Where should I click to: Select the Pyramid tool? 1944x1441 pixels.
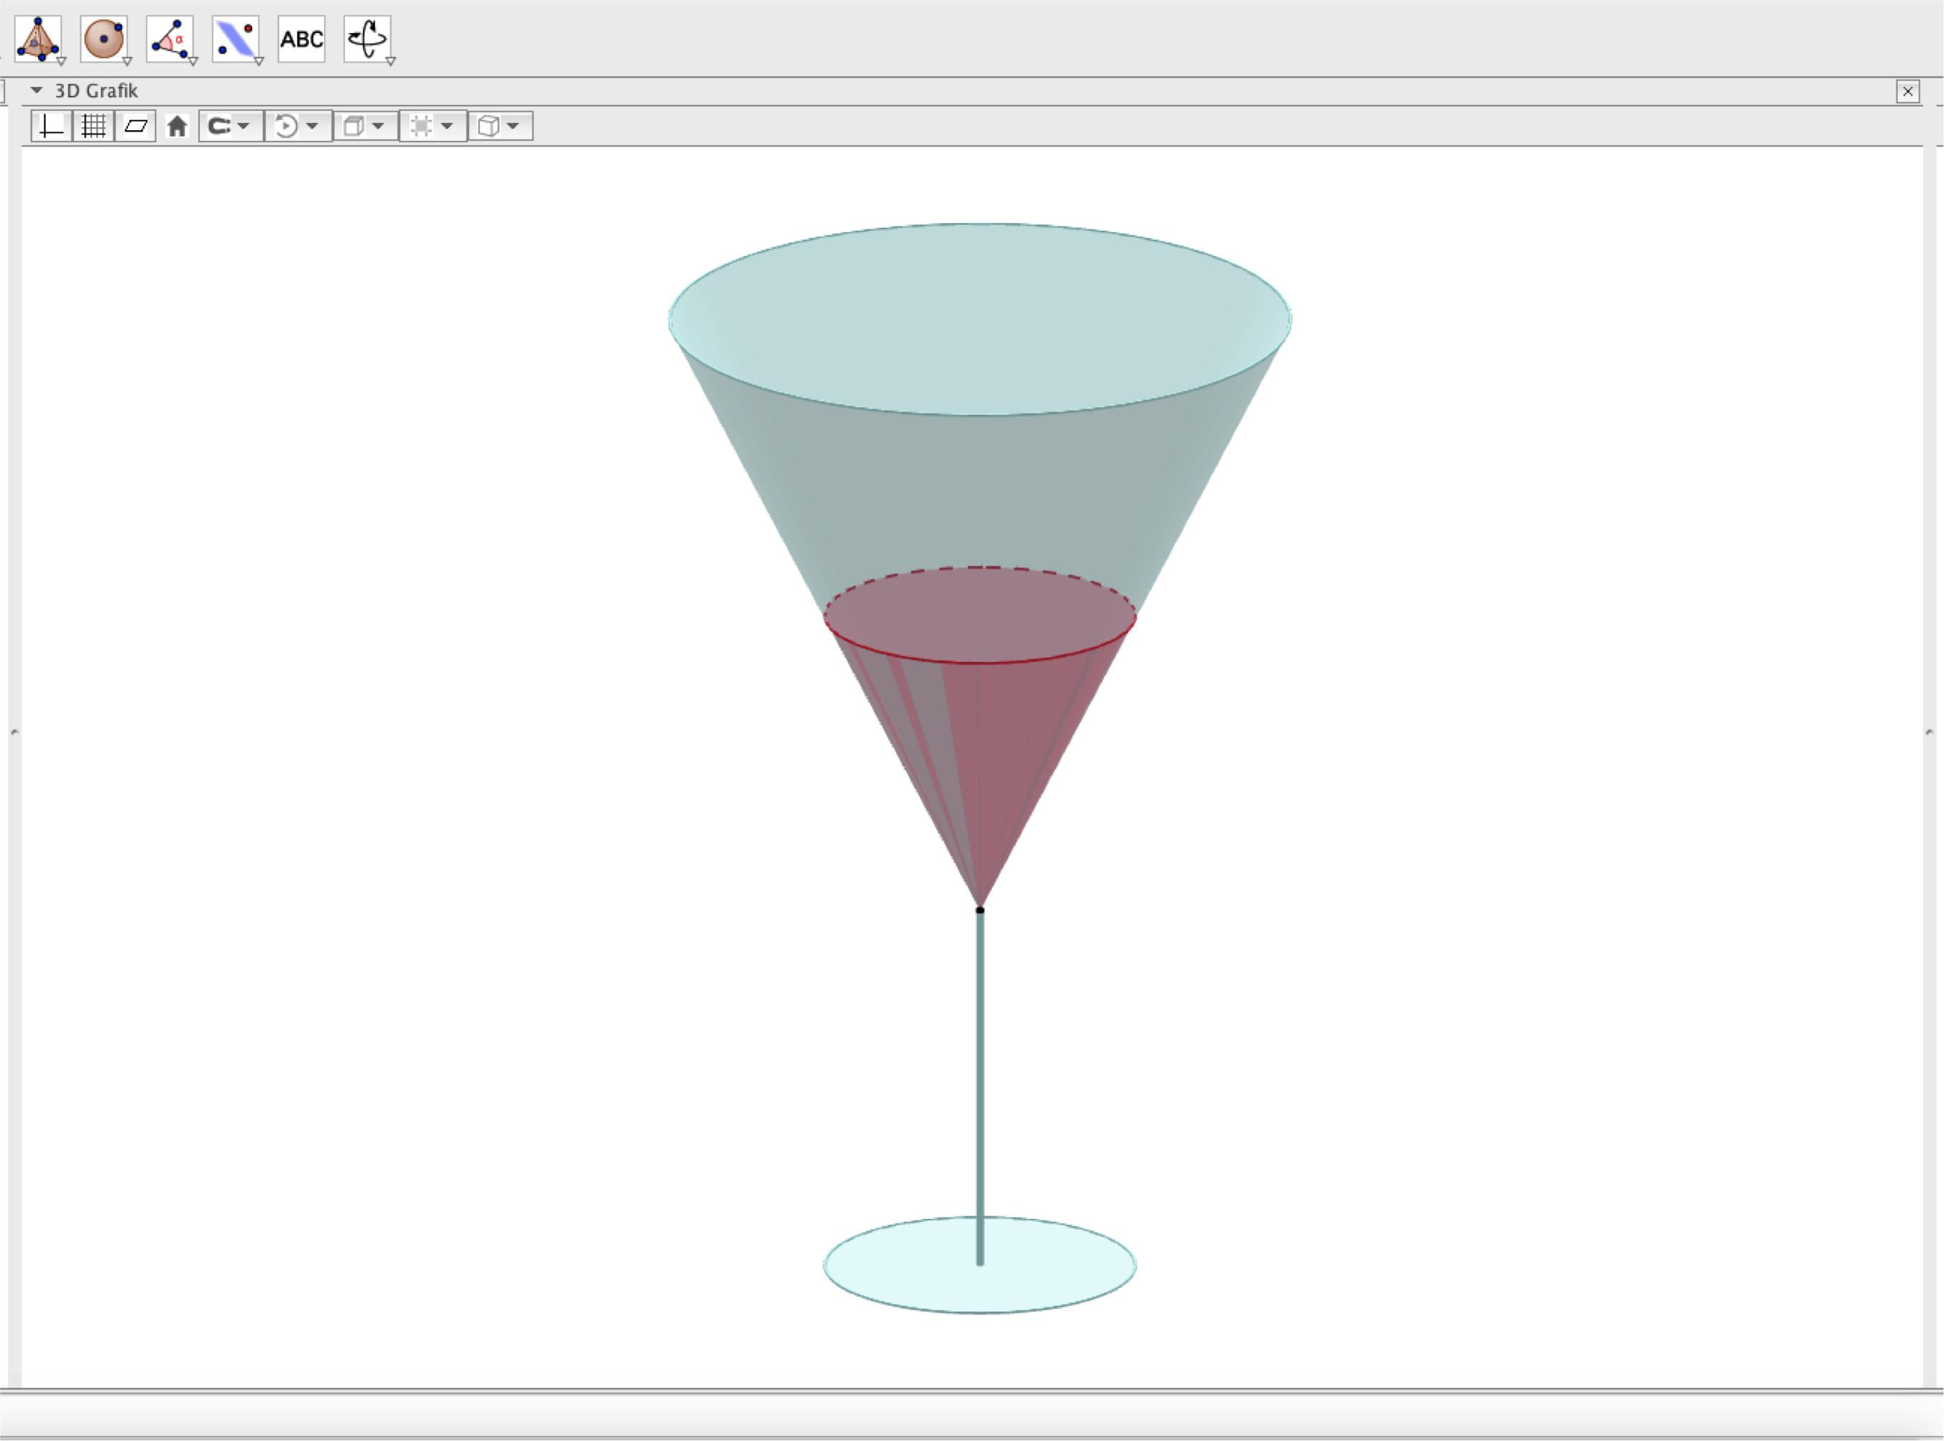pos(37,38)
